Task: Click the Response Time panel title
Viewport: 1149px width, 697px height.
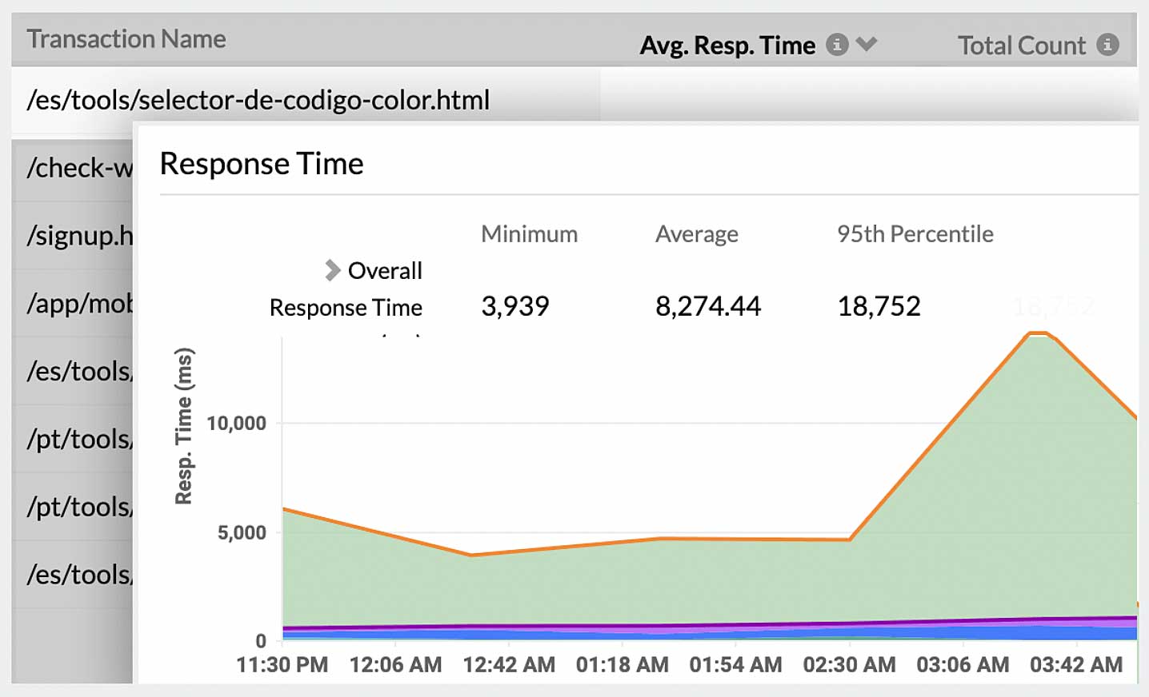Action: (261, 164)
